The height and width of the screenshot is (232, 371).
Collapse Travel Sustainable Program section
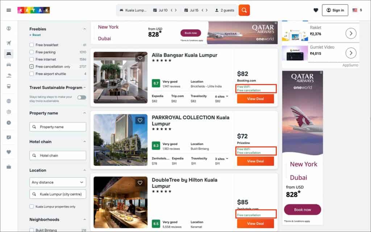(x=84, y=88)
